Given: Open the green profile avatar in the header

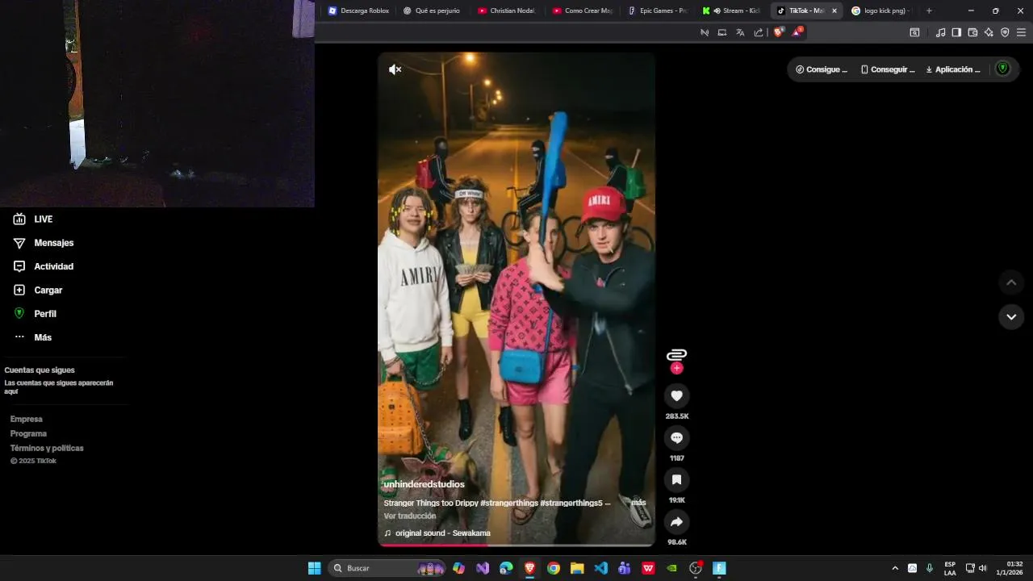Looking at the screenshot, I should pyautogui.click(x=1003, y=69).
